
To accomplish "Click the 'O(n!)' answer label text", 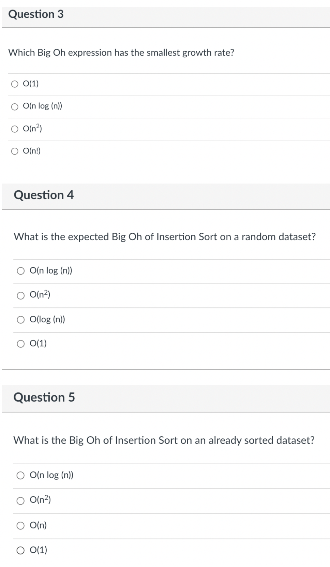I will pyautogui.click(x=32, y=151).
